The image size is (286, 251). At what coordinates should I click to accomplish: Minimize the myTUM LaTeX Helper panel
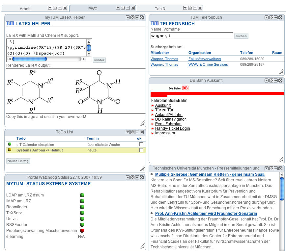pyautogui.click(x=137, y=17)
